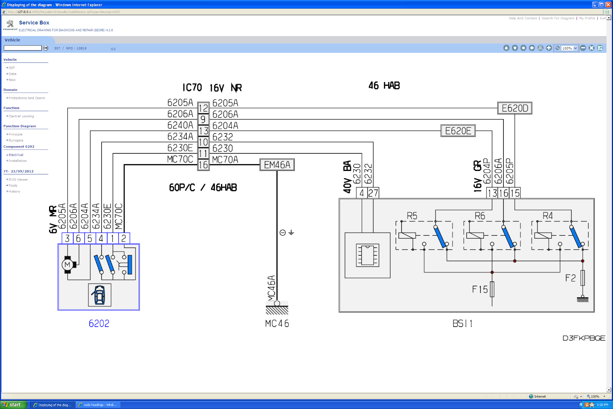The height and width of the screenshot is (409, 613).
Task: Click the F15 fuse label
Action: pos(480,289)
